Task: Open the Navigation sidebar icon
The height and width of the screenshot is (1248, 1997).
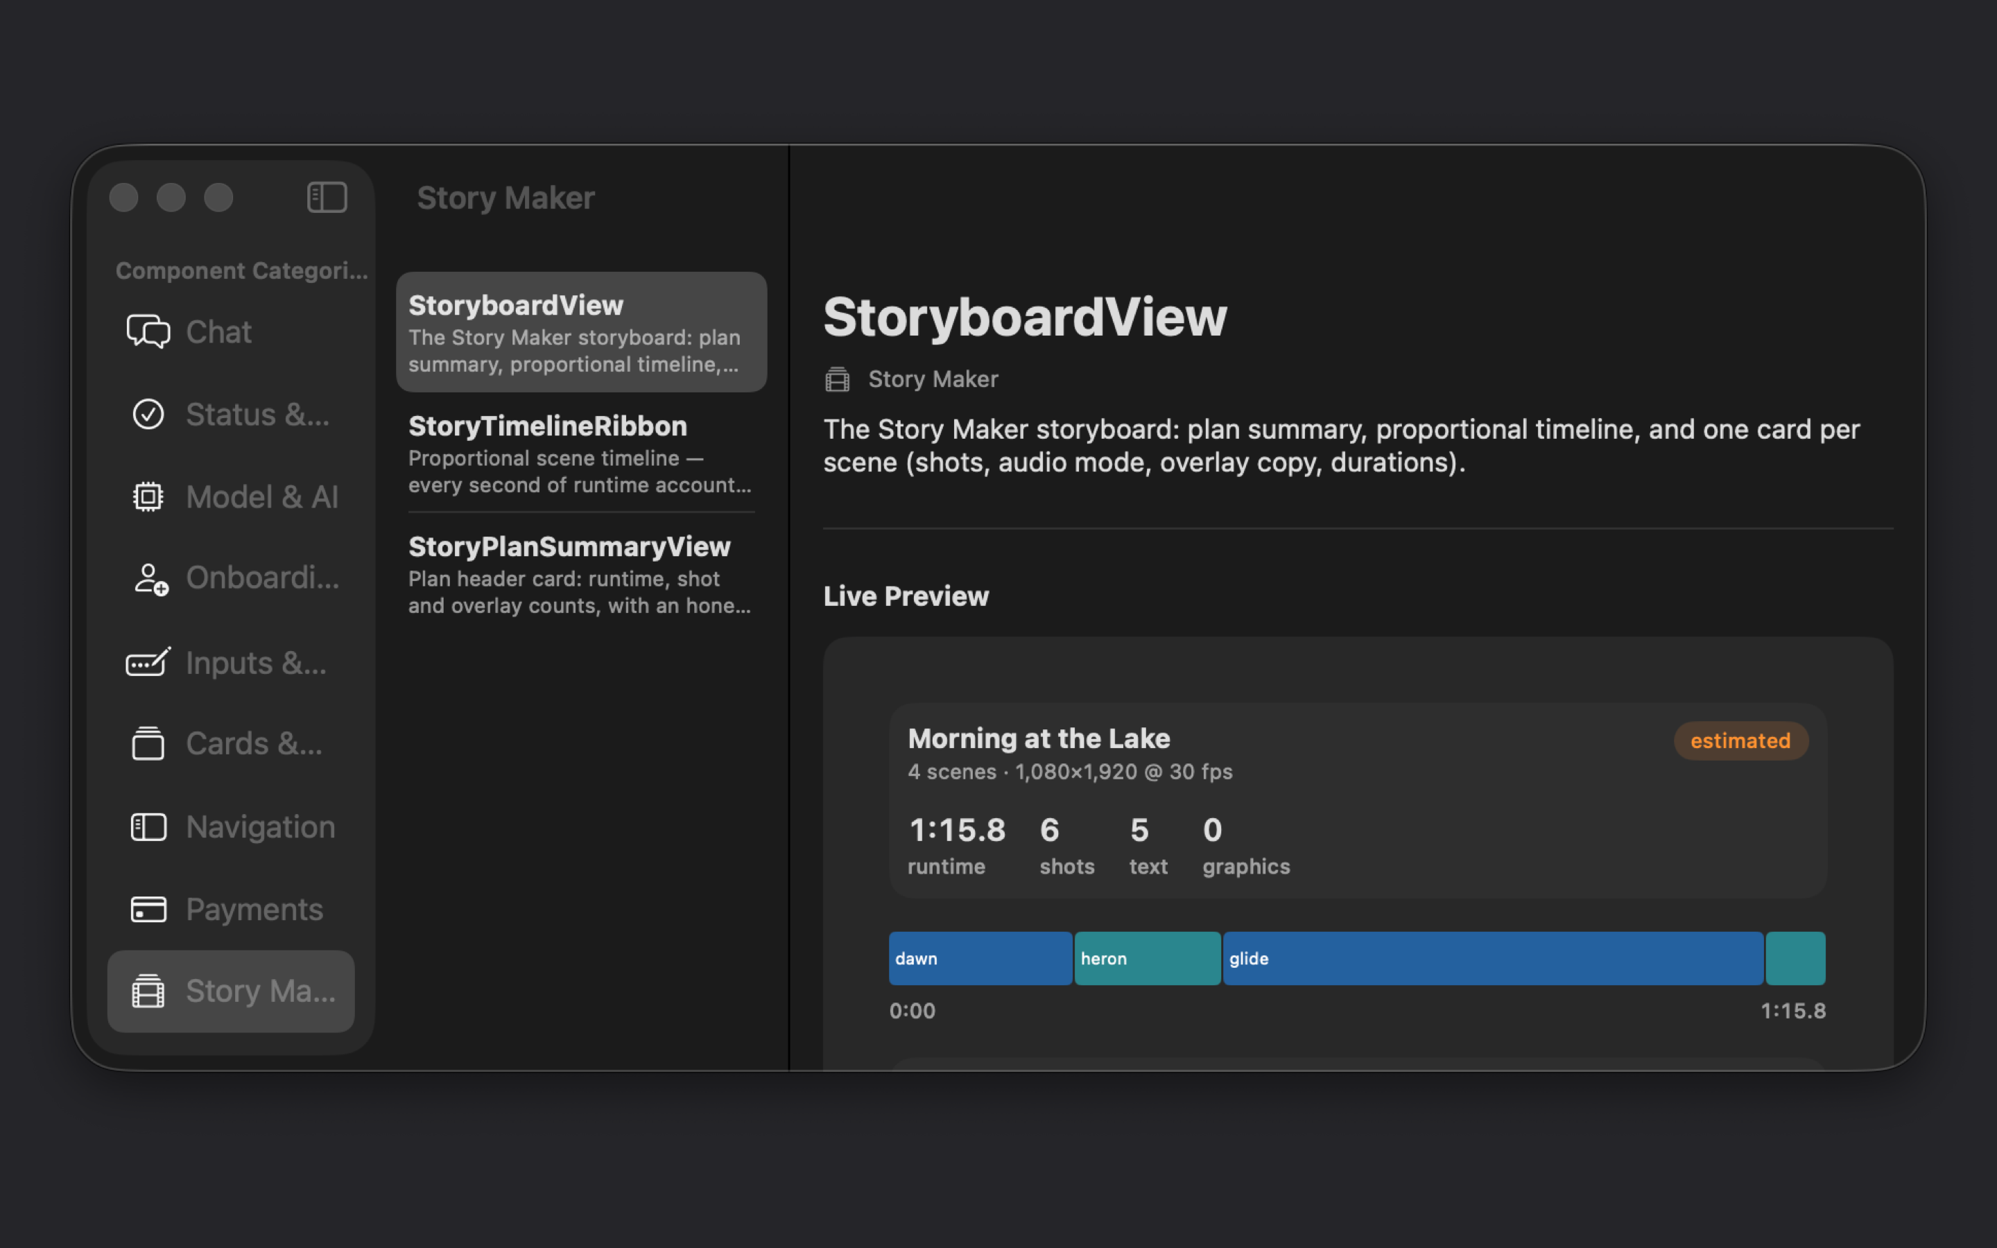Action: tap(148, 827)
